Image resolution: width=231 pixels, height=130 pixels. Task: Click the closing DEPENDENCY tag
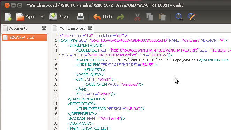(82, 114)
